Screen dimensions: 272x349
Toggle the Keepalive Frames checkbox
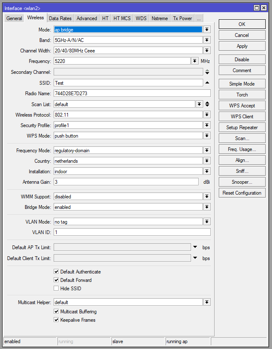point(56,320)
